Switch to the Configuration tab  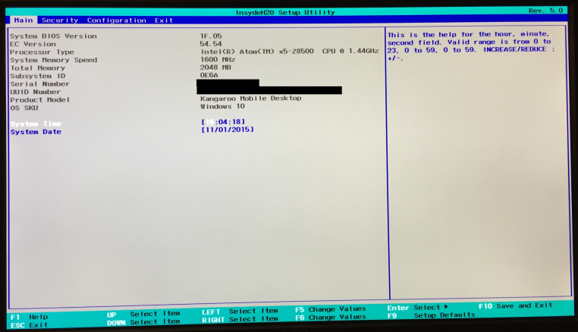point(116,20)
